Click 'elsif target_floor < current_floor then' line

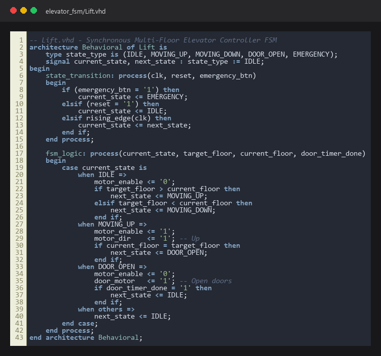173,203
